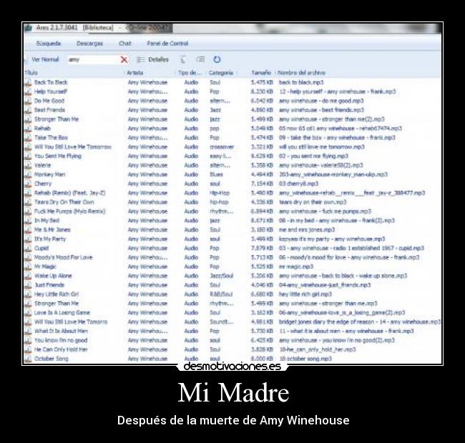The height and width of the screenshot is (443, 465).
Task: Click the audio file icon for Just Friends
Action: [x=28, y=285]
